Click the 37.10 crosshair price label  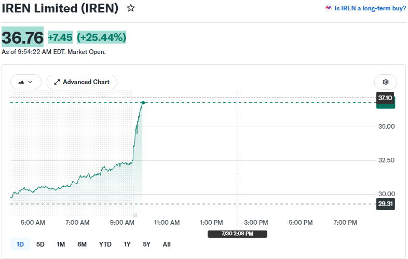point(385,98)
